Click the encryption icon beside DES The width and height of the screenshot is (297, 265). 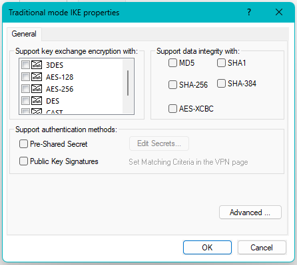coord(37,101)
